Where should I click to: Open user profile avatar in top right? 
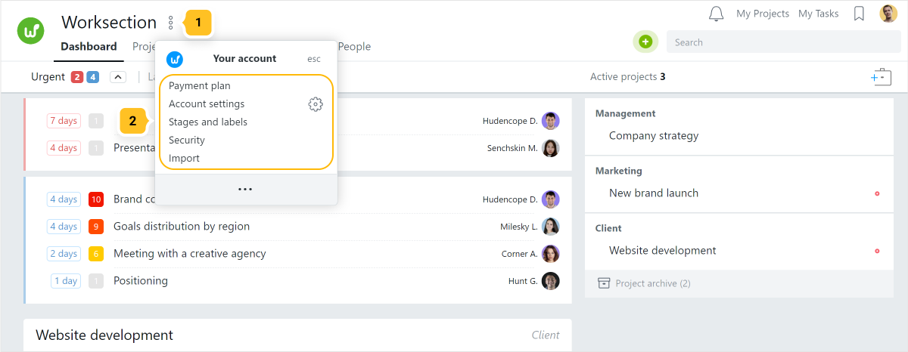888,14
